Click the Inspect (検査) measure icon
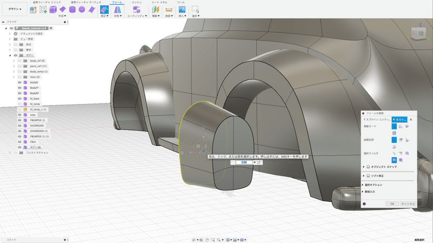This screenshot has width=433, height=243. point(169,9)
